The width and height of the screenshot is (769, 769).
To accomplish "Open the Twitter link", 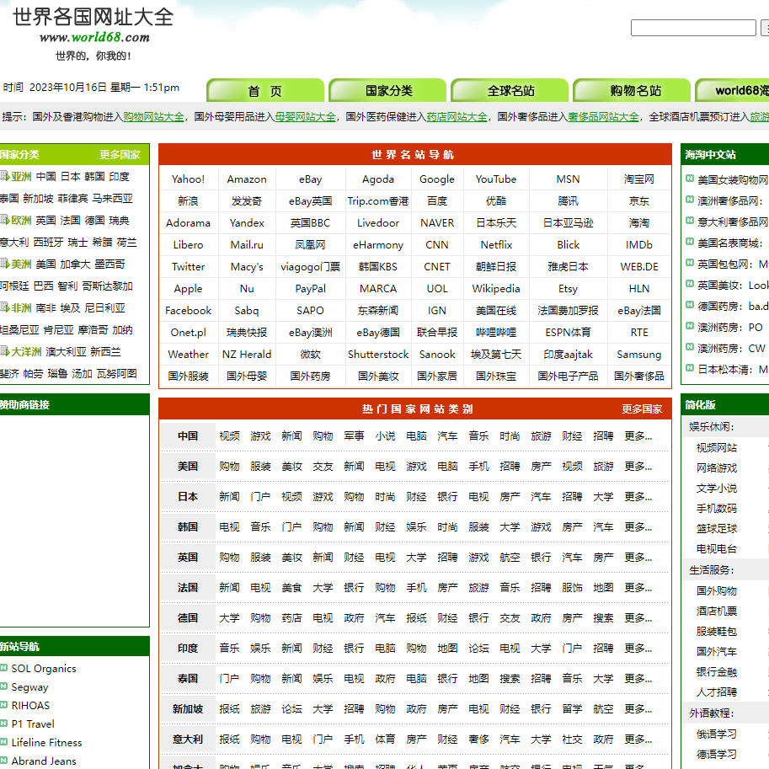I will 189,266.
